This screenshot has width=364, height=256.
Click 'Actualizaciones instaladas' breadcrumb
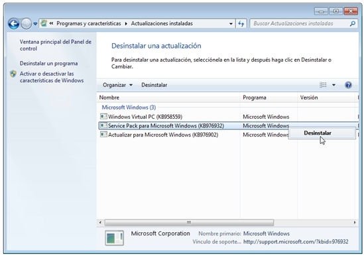tap(162, 23)
